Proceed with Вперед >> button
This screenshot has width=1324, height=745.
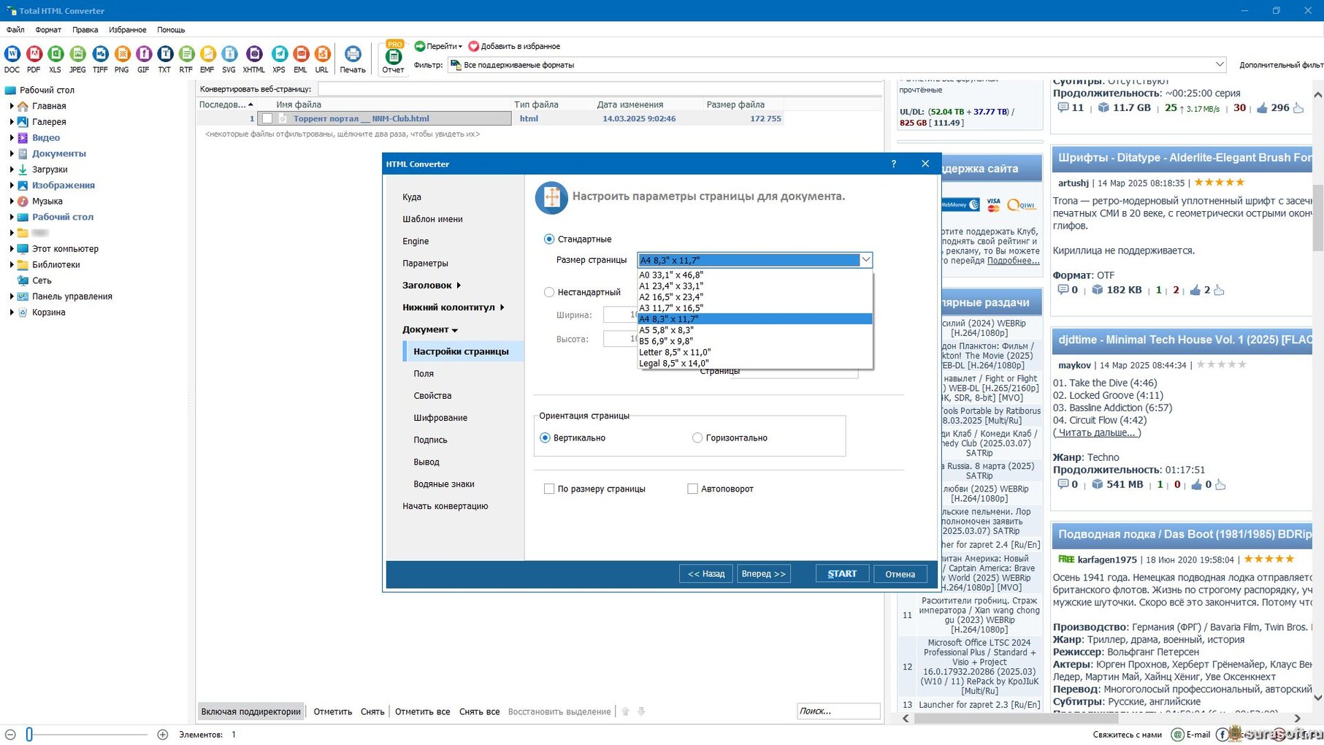(x=763, y=574)
